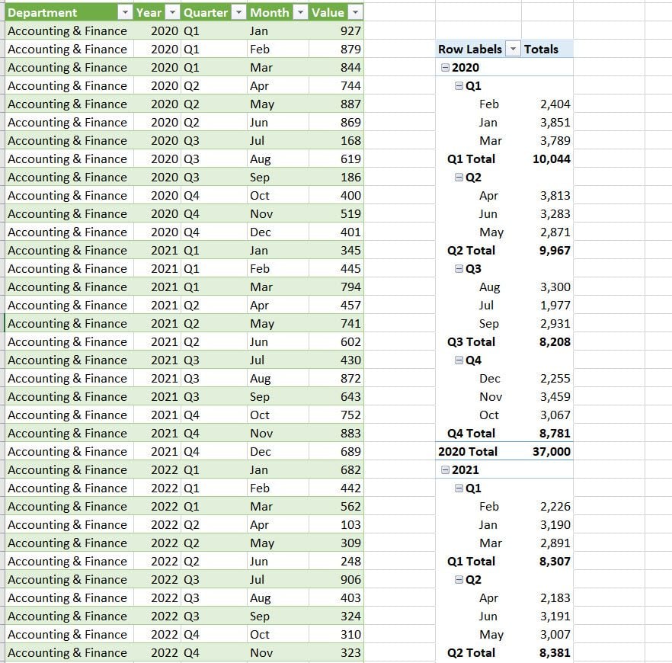Select pivot value 3,813 for Apr

(x=547, y=195)
